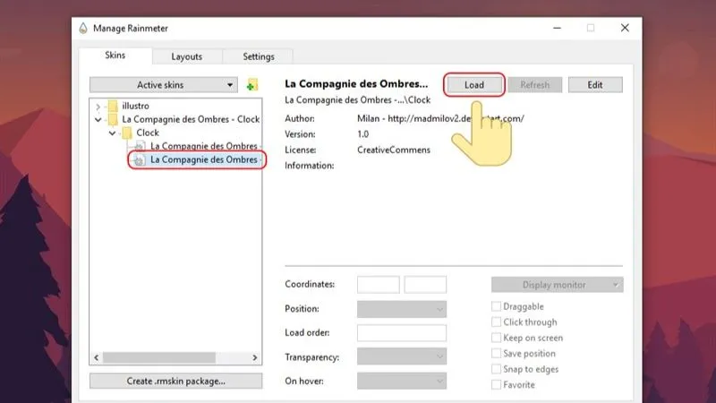Close the Manage Rainmeter window
The width and height of the screenshot is (716, 403).
(x=625, y=29)
